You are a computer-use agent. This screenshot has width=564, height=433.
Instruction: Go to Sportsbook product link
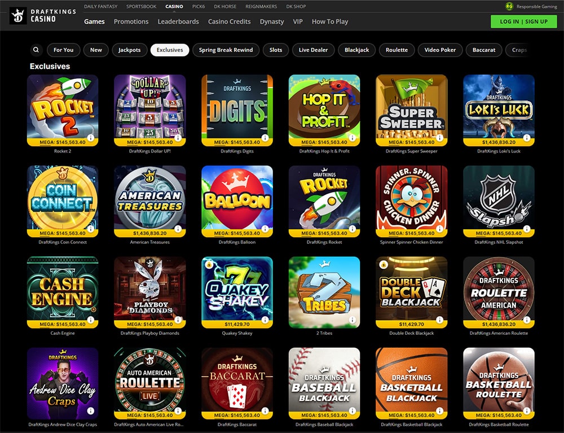pos(142,6)
